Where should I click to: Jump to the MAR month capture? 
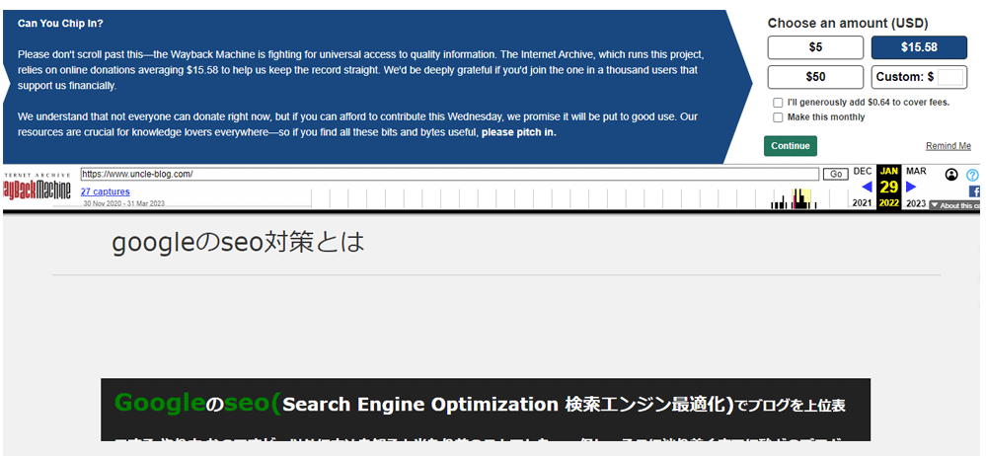click(x=916, y=171)
